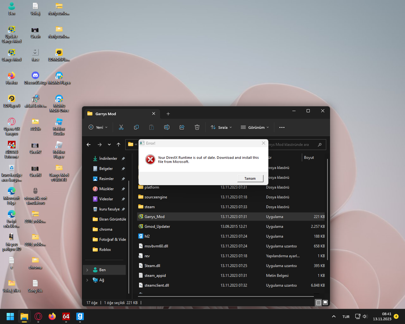Viewport: 405px width, 324px height.
Task: Show hidden system tray icons
Action: click(334, 316)
